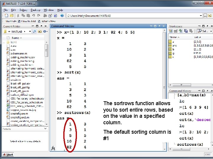Click the current directory path field
This screenshot has width=213, height=159.
[133, 16]
